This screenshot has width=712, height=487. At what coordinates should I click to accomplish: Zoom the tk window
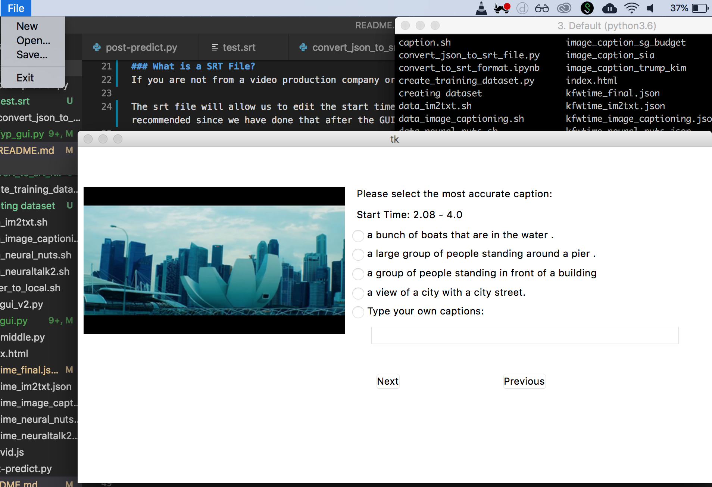tap(118, 139)
